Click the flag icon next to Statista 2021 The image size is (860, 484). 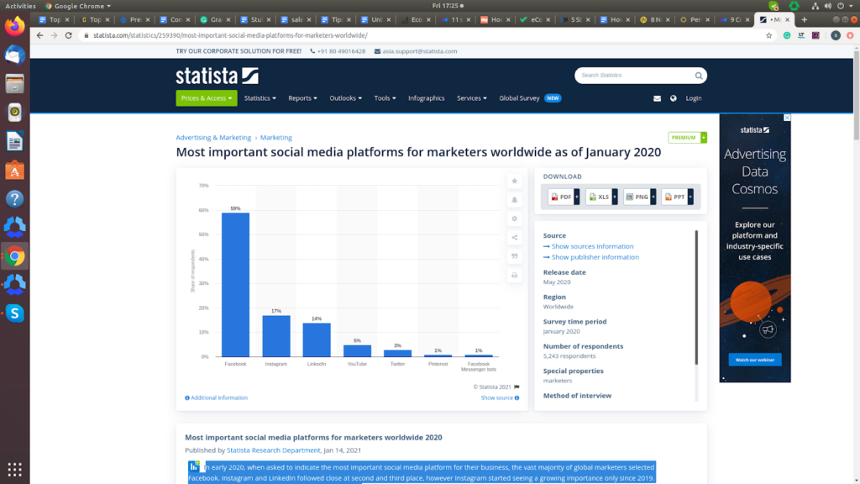point(517,387)
